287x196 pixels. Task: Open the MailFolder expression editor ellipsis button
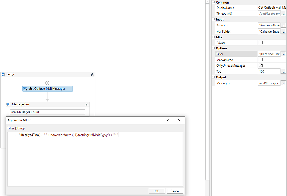[283, 32]
